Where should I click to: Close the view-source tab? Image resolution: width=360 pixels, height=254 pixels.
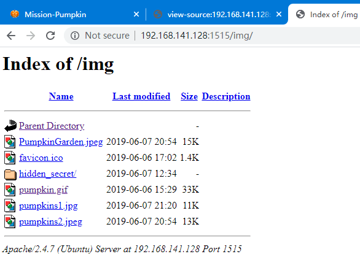(x=279, y=15)
